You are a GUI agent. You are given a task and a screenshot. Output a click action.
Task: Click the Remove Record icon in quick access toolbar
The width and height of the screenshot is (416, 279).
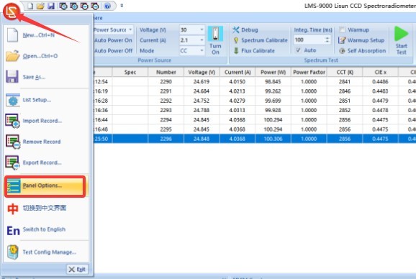point(84,6)
